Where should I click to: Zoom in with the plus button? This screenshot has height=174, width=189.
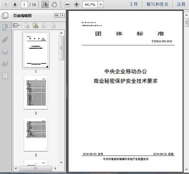click(x=77, y=4)
